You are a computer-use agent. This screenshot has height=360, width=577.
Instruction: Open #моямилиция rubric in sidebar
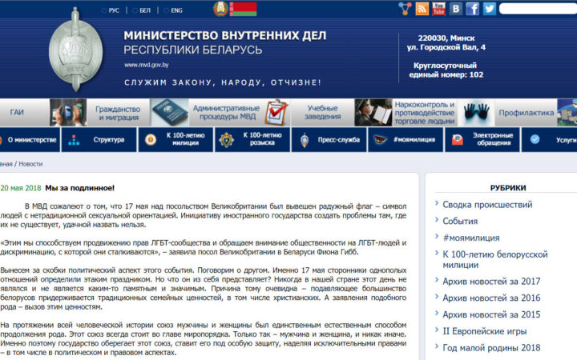(x=471, y=238)
